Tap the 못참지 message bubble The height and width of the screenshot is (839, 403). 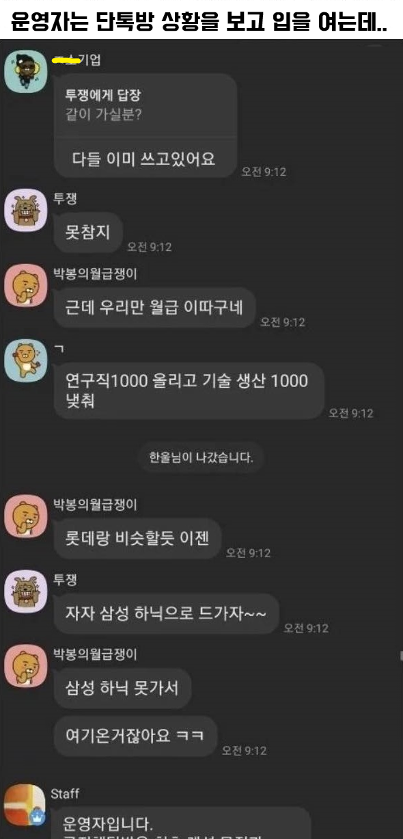click(x=87, y=233)
